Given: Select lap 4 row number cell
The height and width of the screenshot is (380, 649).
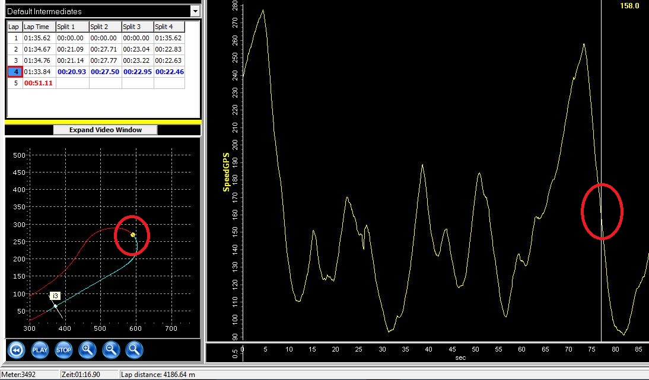Looking at the screenshot, I should pos(14,72).
